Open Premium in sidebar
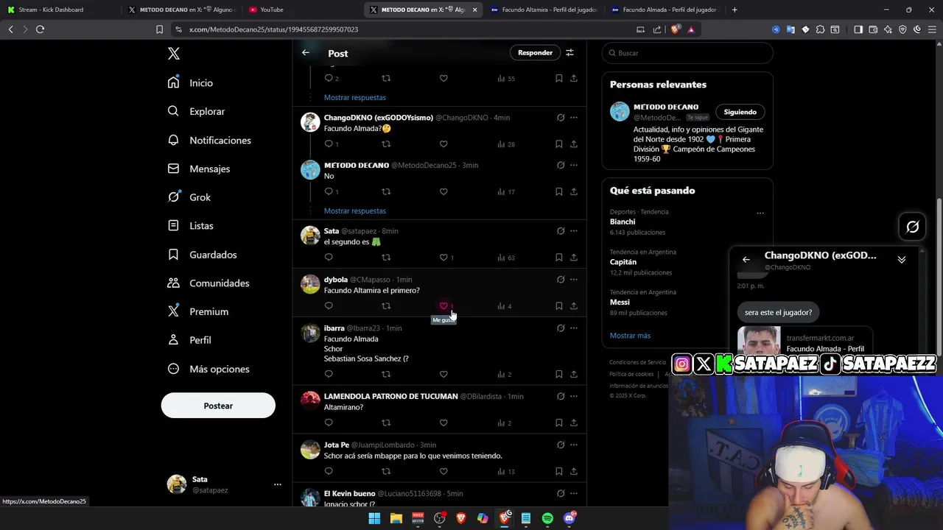 [198, 312]
